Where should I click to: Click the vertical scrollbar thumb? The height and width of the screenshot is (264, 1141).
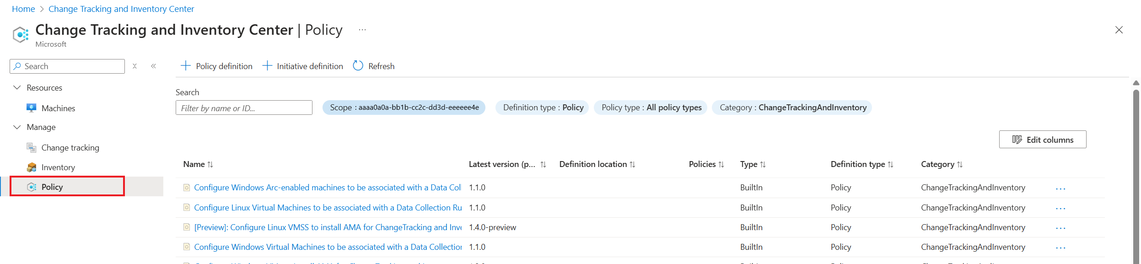1136,176
